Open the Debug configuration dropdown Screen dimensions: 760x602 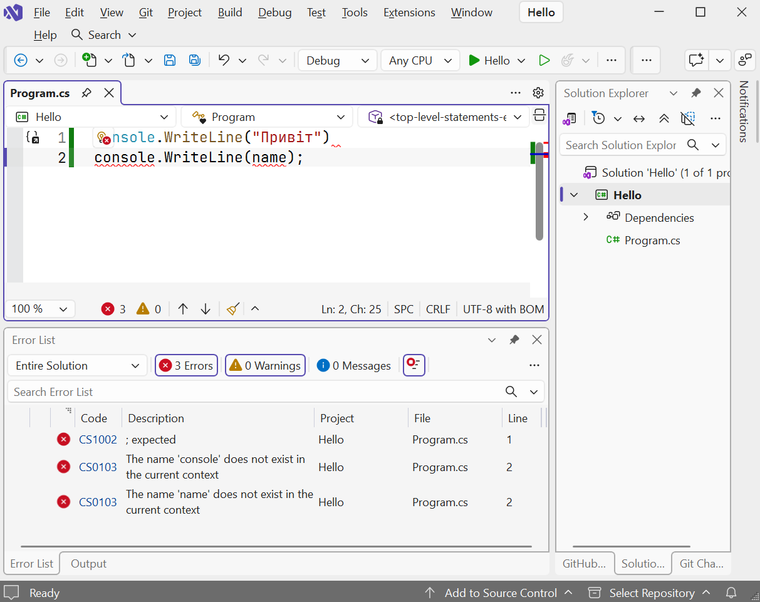pos(338,60)
